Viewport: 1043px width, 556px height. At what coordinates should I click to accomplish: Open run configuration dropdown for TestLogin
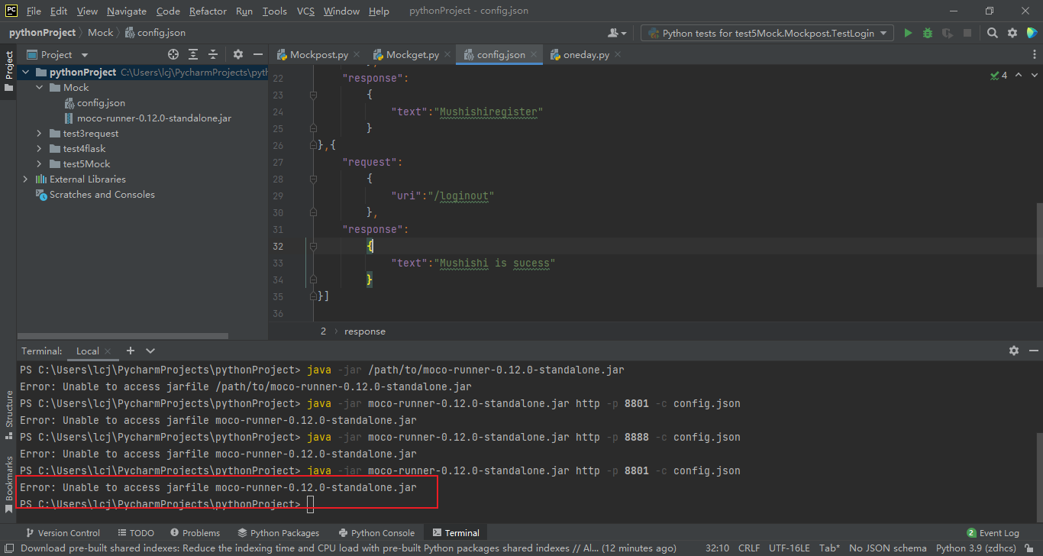(767, 33)
